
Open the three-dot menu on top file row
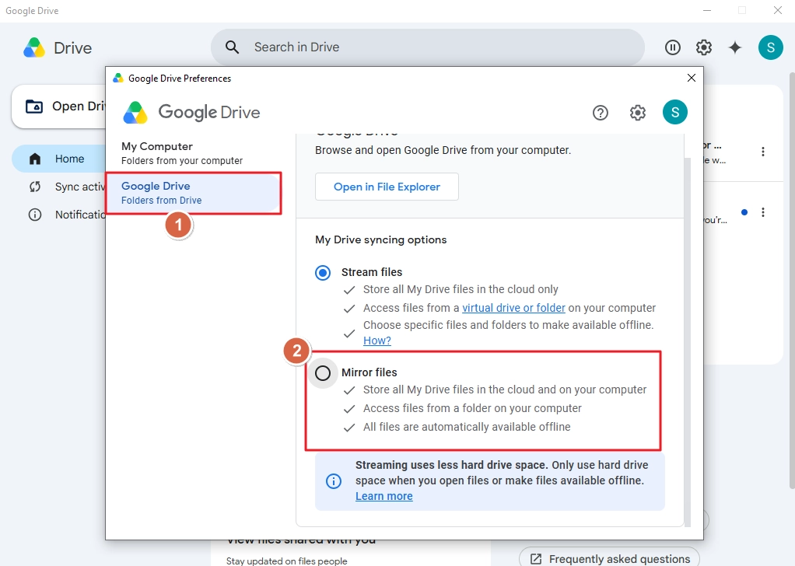coord(762,152)
